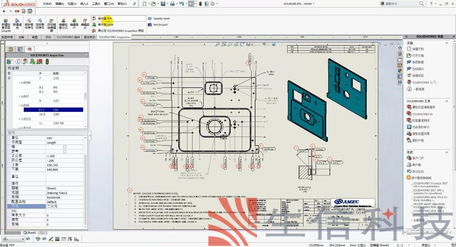456x247 pixels.
Task: Check the 键 (Key) checkbox in properties
Action: click(65, 147)
